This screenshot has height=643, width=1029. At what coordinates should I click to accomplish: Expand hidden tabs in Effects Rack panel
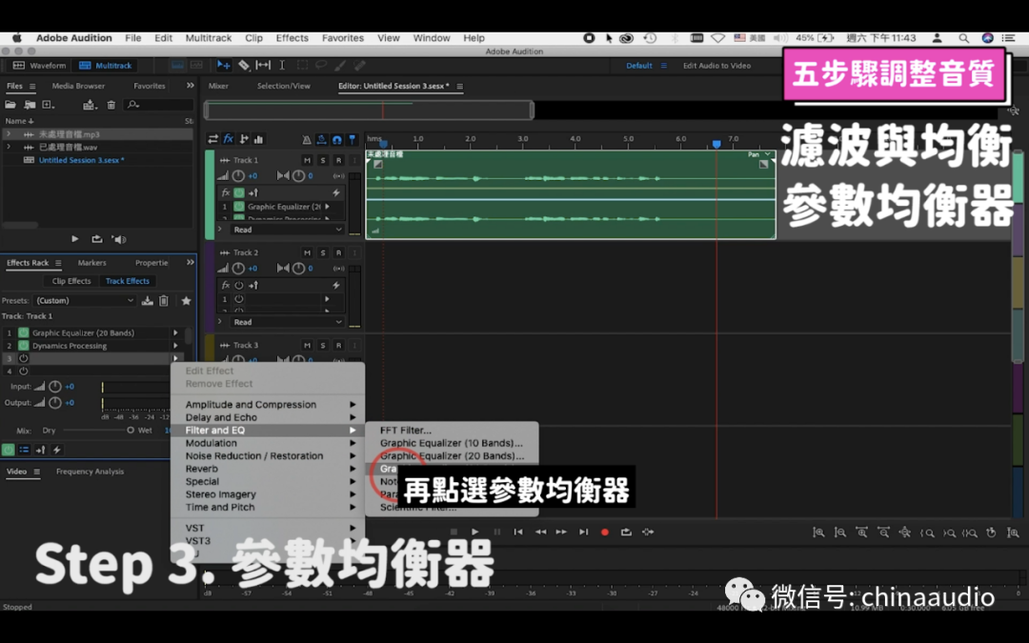coord(191,263)
